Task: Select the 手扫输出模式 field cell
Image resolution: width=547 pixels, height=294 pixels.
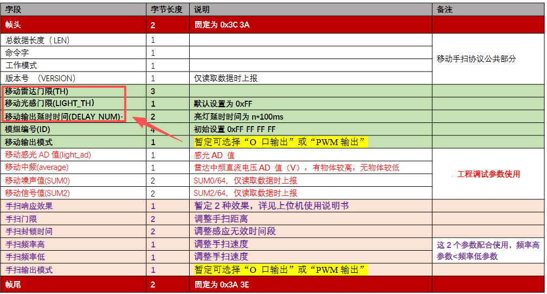Action: pyautogui.click(x=73, y=270)
